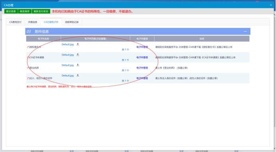Click the dialog's vertical scrollbar
The width and height of the screenshot is (276, 152).
[274, 70]
